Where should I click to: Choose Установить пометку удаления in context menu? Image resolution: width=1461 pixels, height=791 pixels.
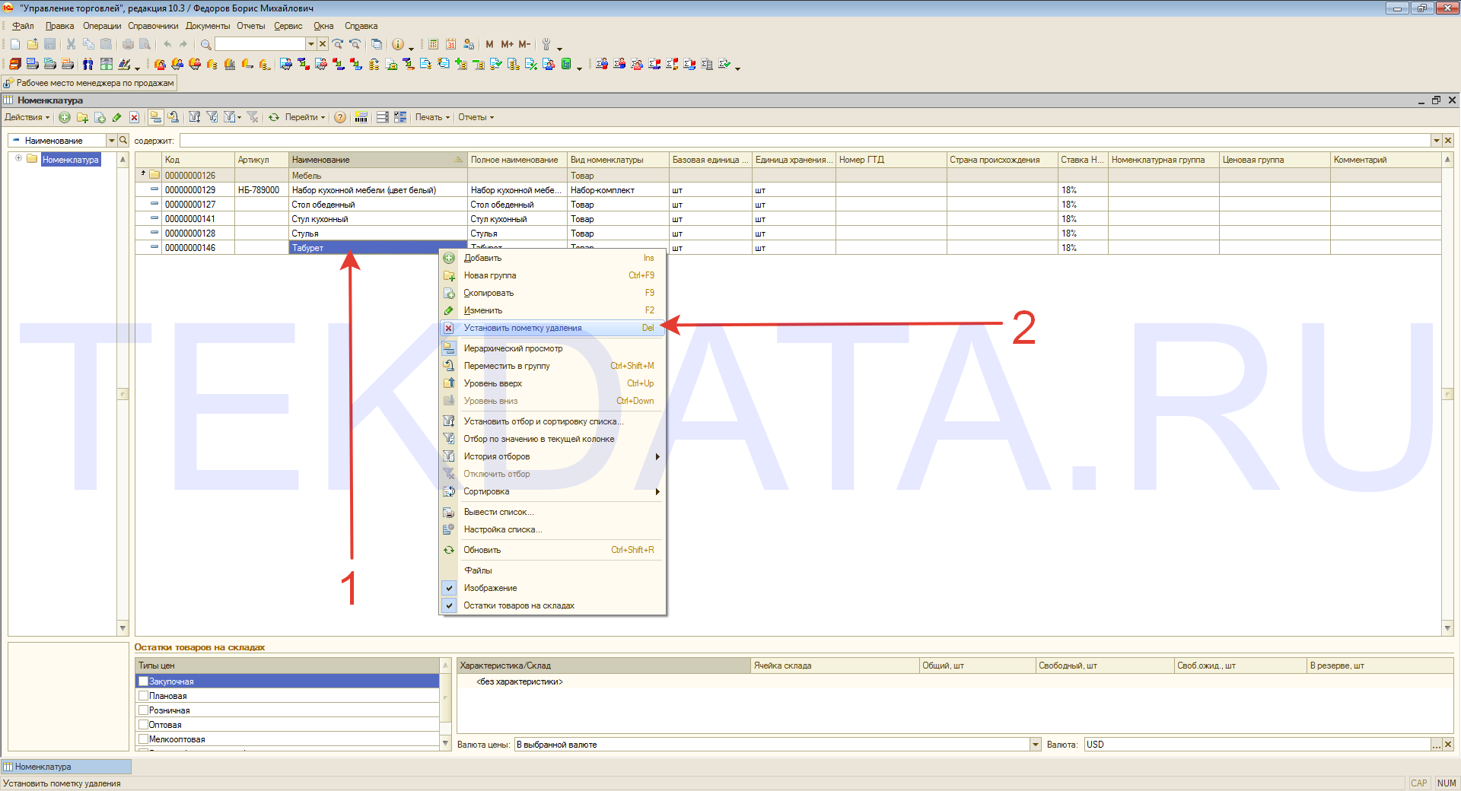coord(523,328)
